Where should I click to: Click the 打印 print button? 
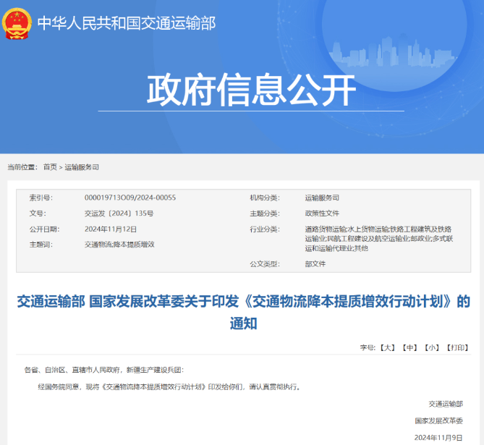pos(457,348)
